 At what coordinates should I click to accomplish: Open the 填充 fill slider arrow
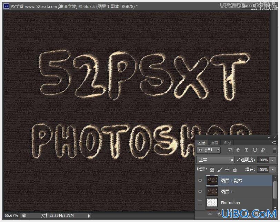(273, 170)
